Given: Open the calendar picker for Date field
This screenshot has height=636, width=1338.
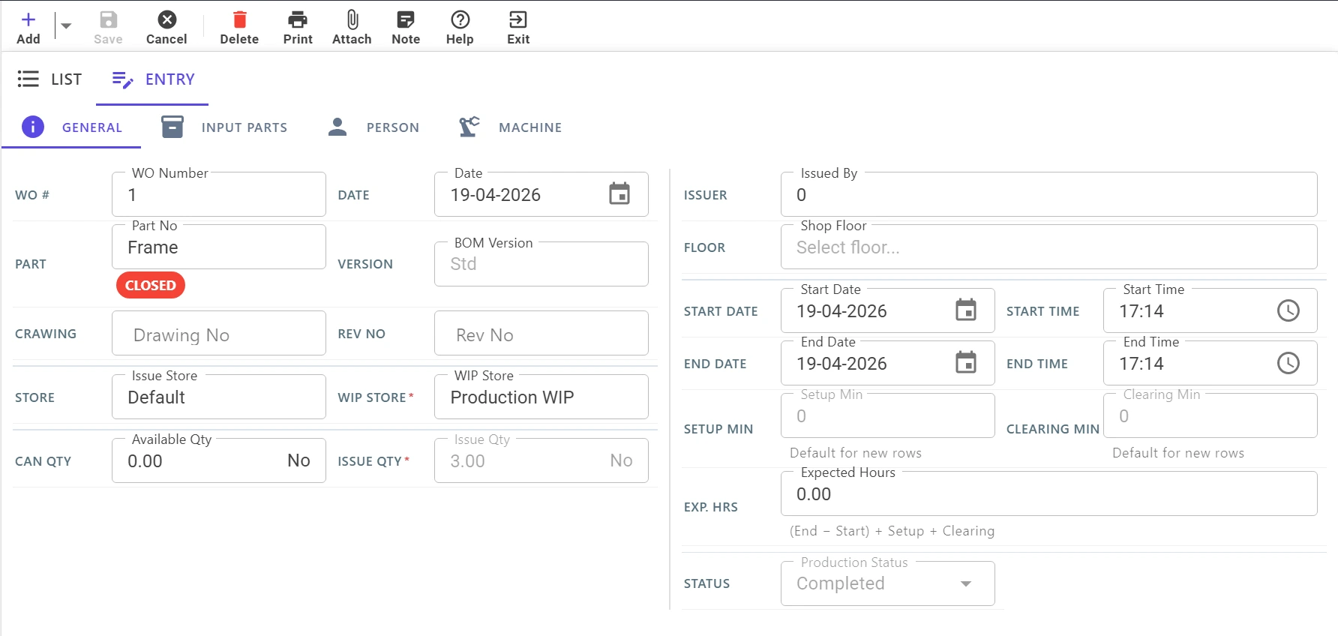Looking at the screenshot, I should click(x=619, y=194).
